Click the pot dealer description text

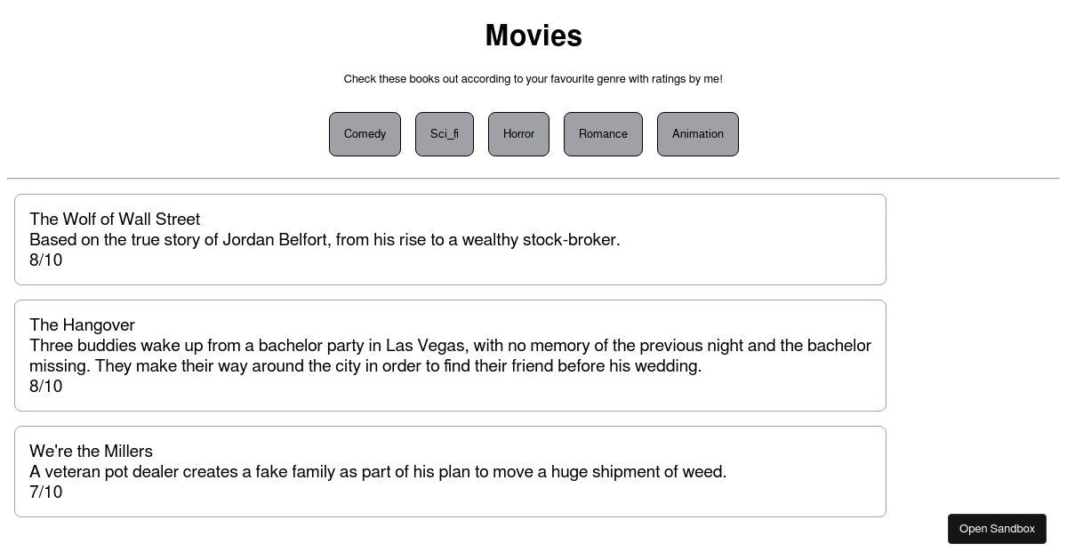tap(378, 471)
